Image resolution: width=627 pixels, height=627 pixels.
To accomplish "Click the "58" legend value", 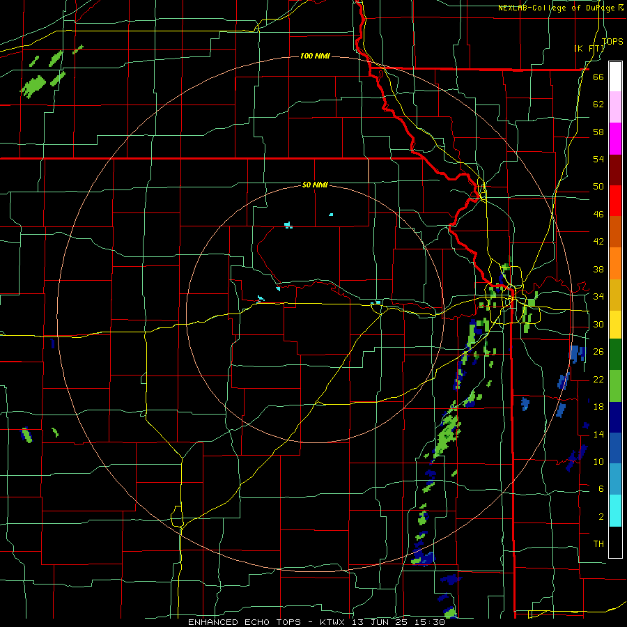I will pos(598,132).
